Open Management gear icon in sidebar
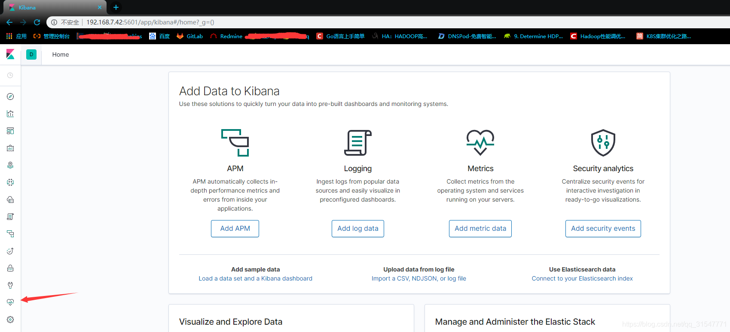 (10, 320)
